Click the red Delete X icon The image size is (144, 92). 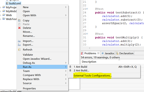pos(19,28)
